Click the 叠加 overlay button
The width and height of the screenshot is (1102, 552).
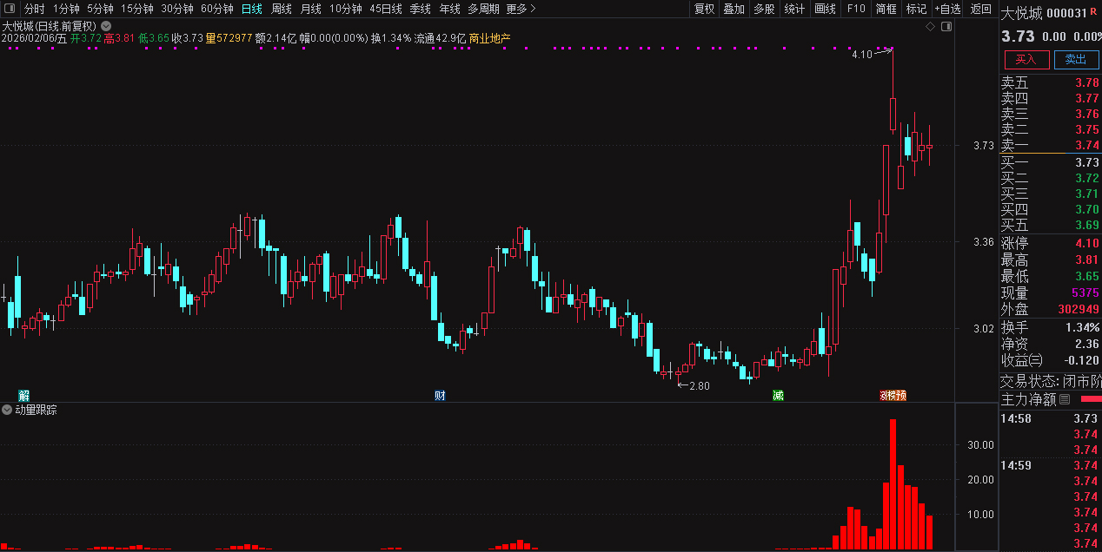point(734,9)
